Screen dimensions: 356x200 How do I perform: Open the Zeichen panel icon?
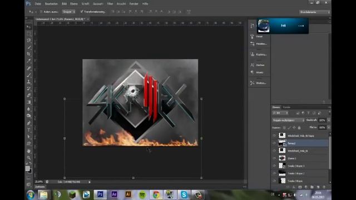tap(252, 65)
